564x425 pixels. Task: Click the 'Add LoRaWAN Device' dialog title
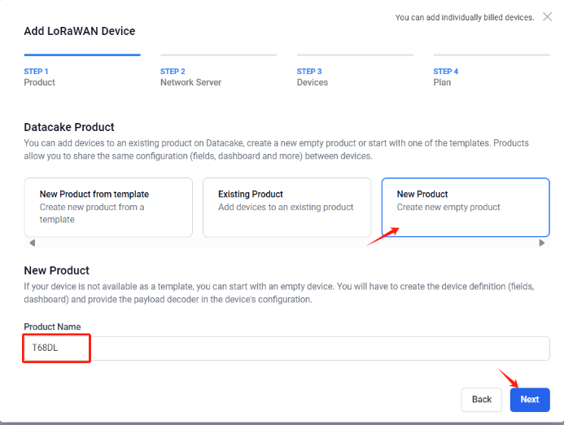(x=80, y=31)
